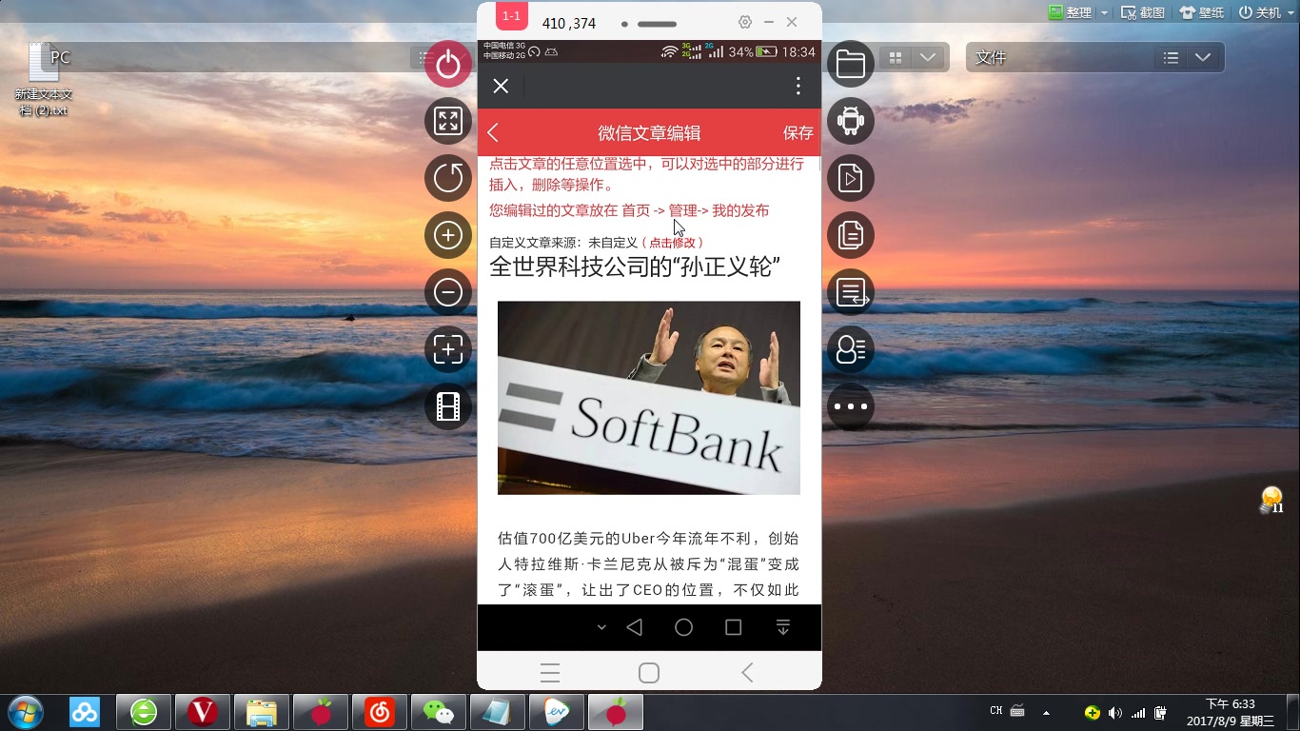This screenshot has height=731, width=1300.
Task: Zoom in on the phone display
Action: pos(448,235)
